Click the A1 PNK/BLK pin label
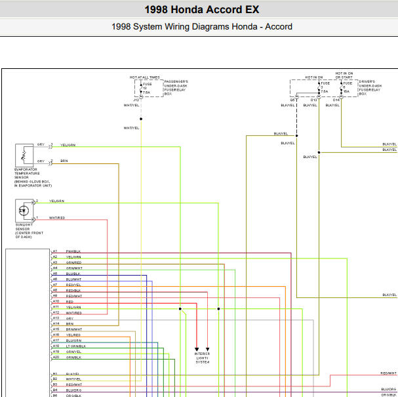This screenshot has height=397, width=398. point(66,251)
